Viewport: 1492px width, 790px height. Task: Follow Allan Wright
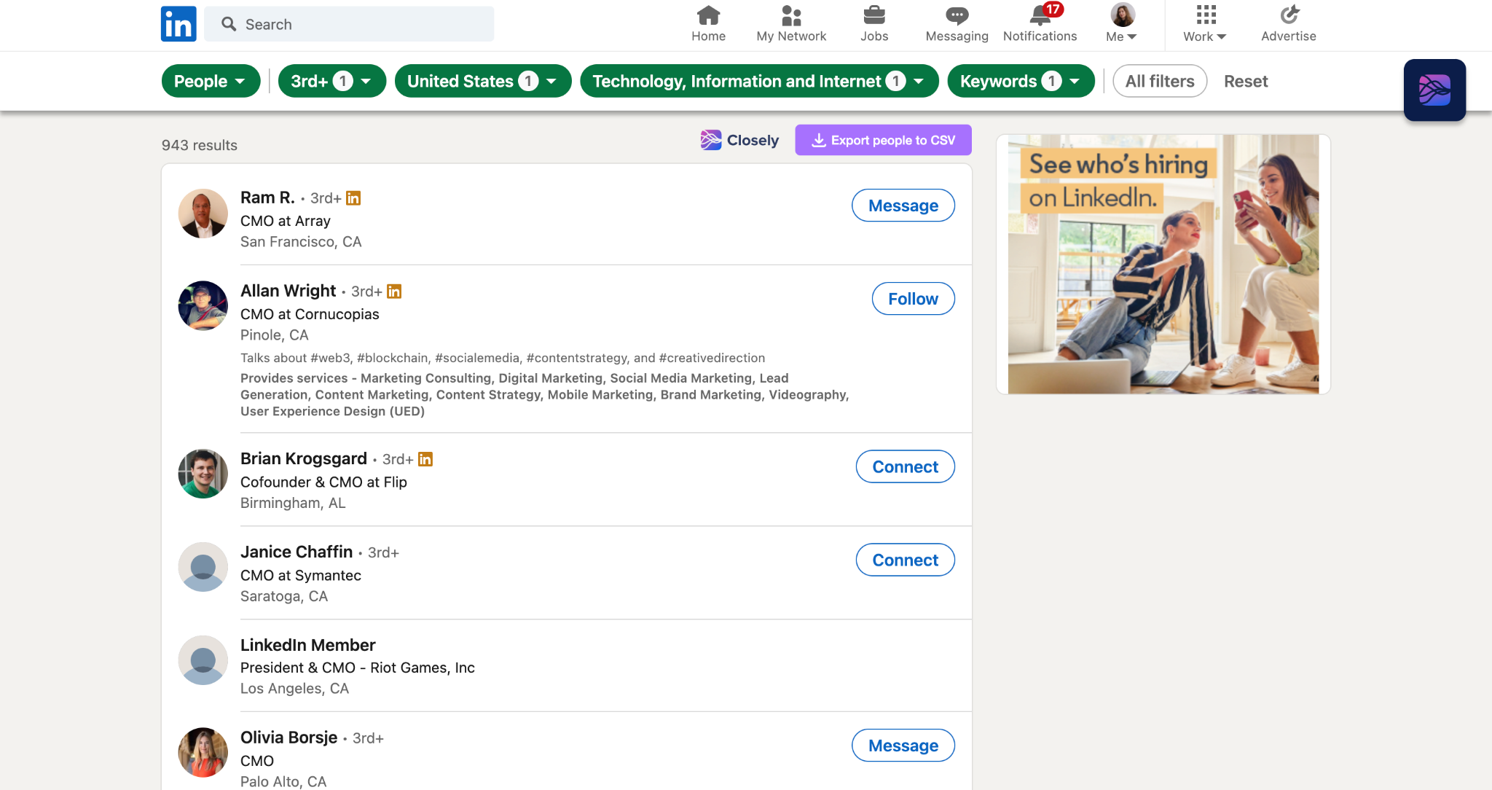click(x=914, y=299)
